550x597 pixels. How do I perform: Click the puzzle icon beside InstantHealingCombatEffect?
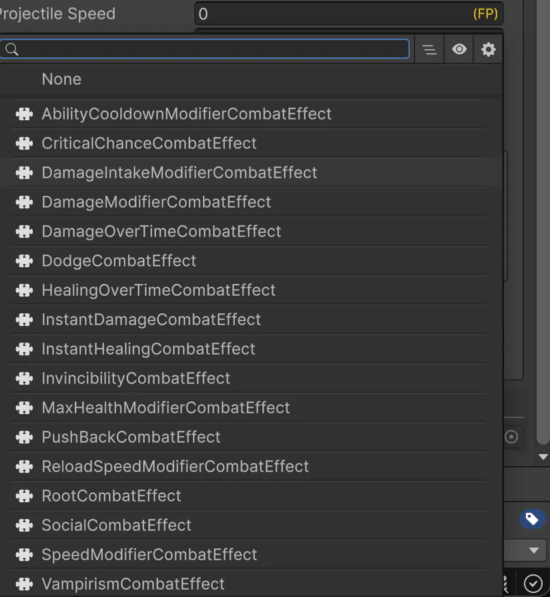[x=24, y=349]
